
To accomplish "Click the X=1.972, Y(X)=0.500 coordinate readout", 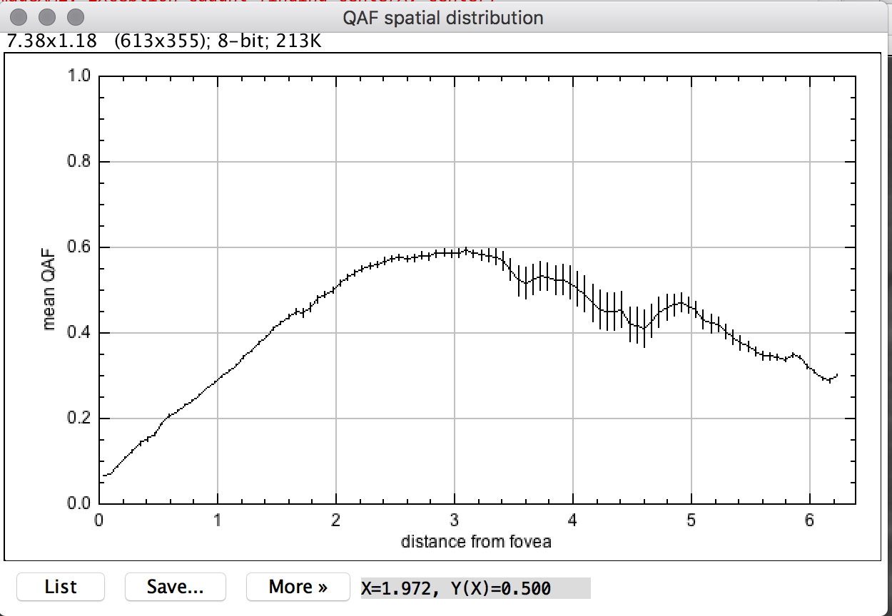I will [455, 588].
